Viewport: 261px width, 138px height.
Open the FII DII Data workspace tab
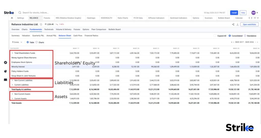[138, 18]
